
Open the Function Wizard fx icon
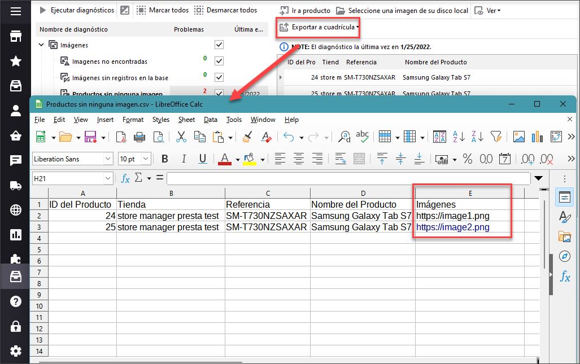tap(125, 179)
